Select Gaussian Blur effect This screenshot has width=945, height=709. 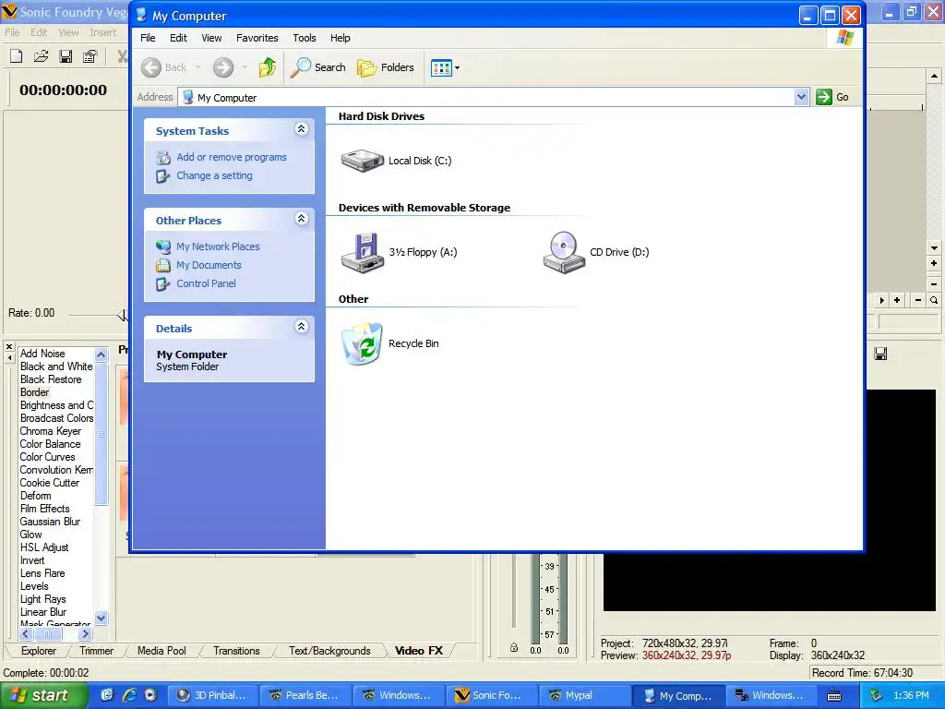click(50, 523)
